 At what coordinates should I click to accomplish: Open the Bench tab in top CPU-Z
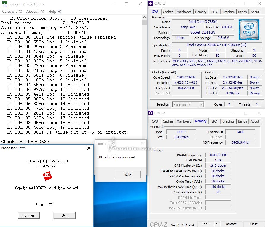point(242,12)
